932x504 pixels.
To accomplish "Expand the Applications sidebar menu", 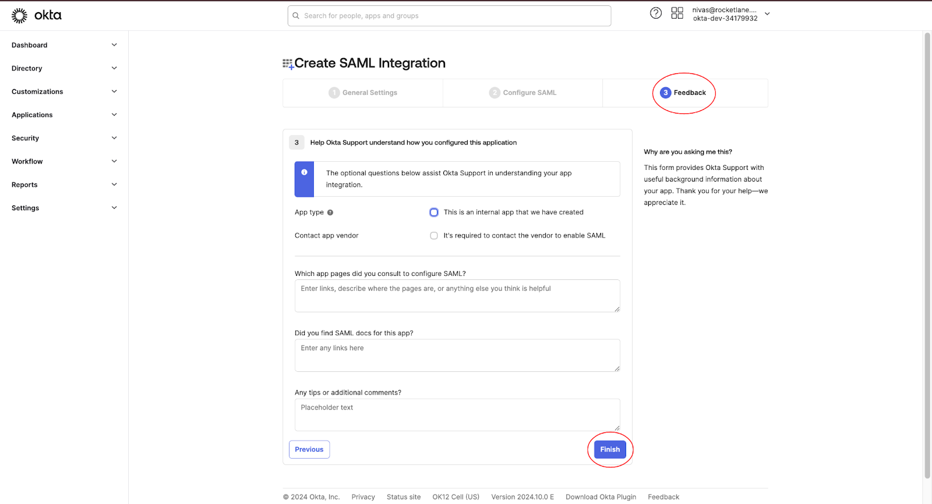I will point(64,115).
